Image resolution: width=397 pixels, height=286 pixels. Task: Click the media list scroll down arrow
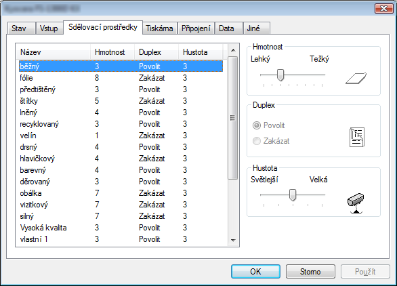click(233, 240)
